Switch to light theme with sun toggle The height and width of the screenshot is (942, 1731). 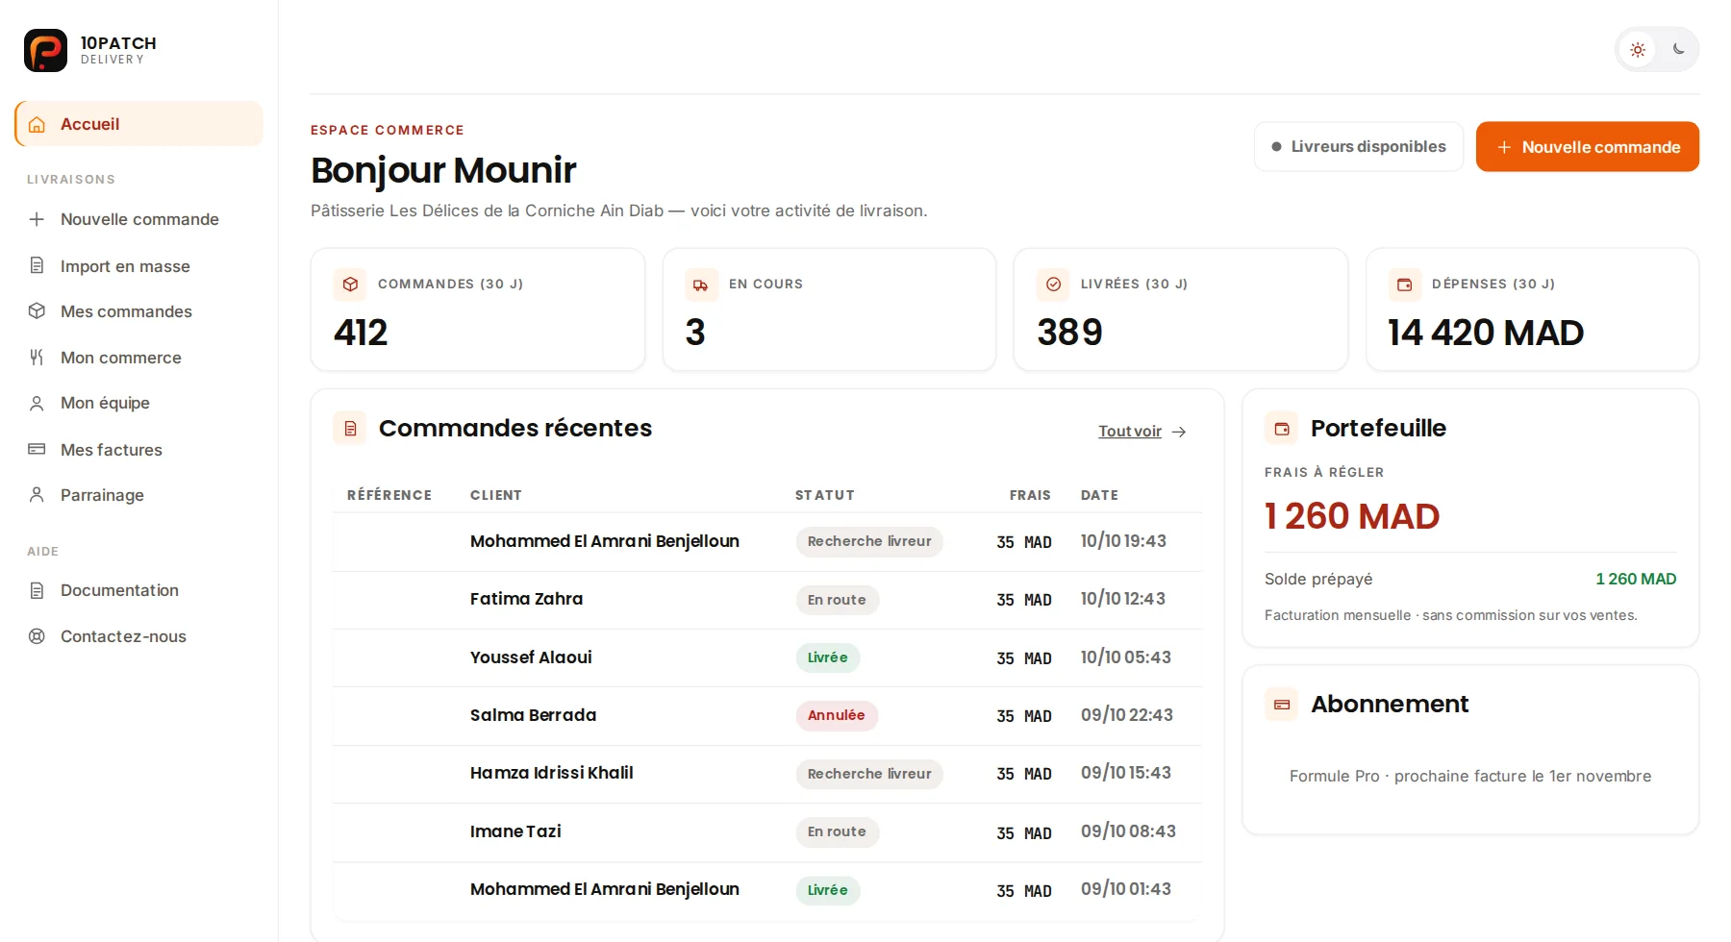(x=1638, y=49)
